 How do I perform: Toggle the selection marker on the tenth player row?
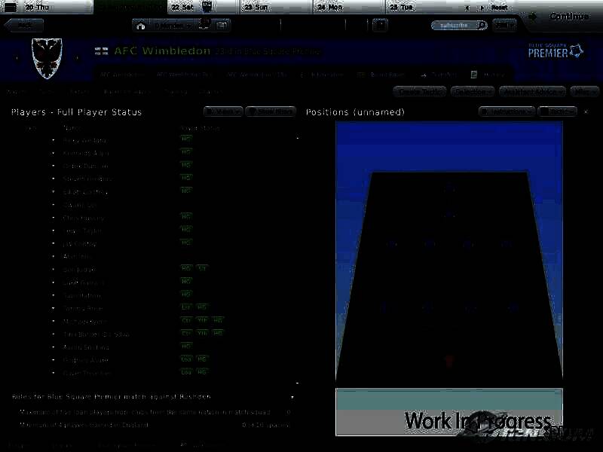click(x=54, y=256)
